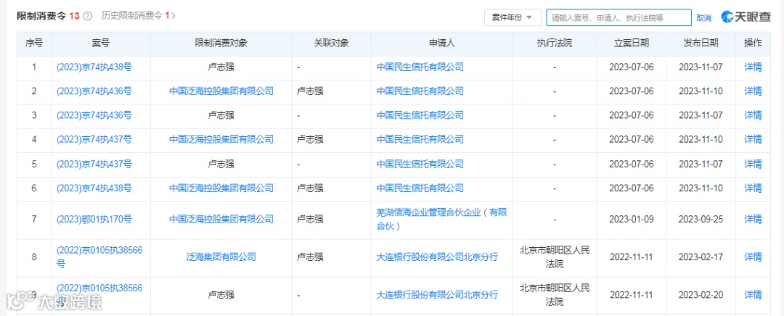
Task: Open 中国泛海控股集团有限公司 in row 7
Action: point(221,219)
